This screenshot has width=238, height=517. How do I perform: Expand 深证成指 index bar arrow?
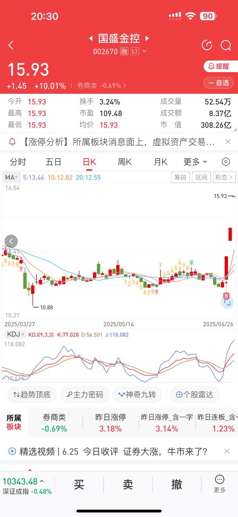click(42, 481)
